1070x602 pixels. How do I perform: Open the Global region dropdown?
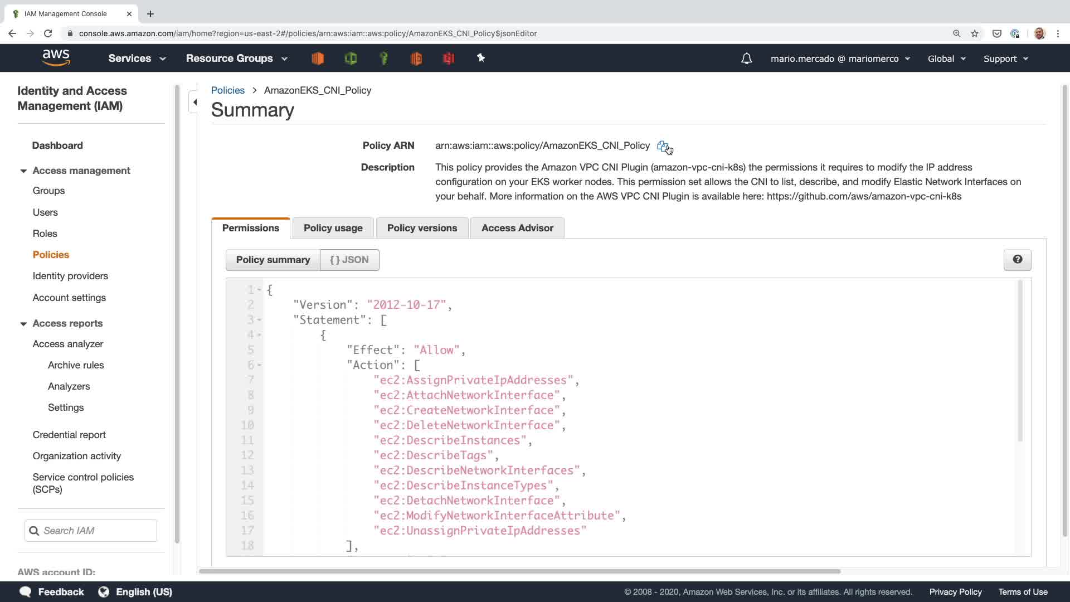pyautogui.click(x=946, y=59)
